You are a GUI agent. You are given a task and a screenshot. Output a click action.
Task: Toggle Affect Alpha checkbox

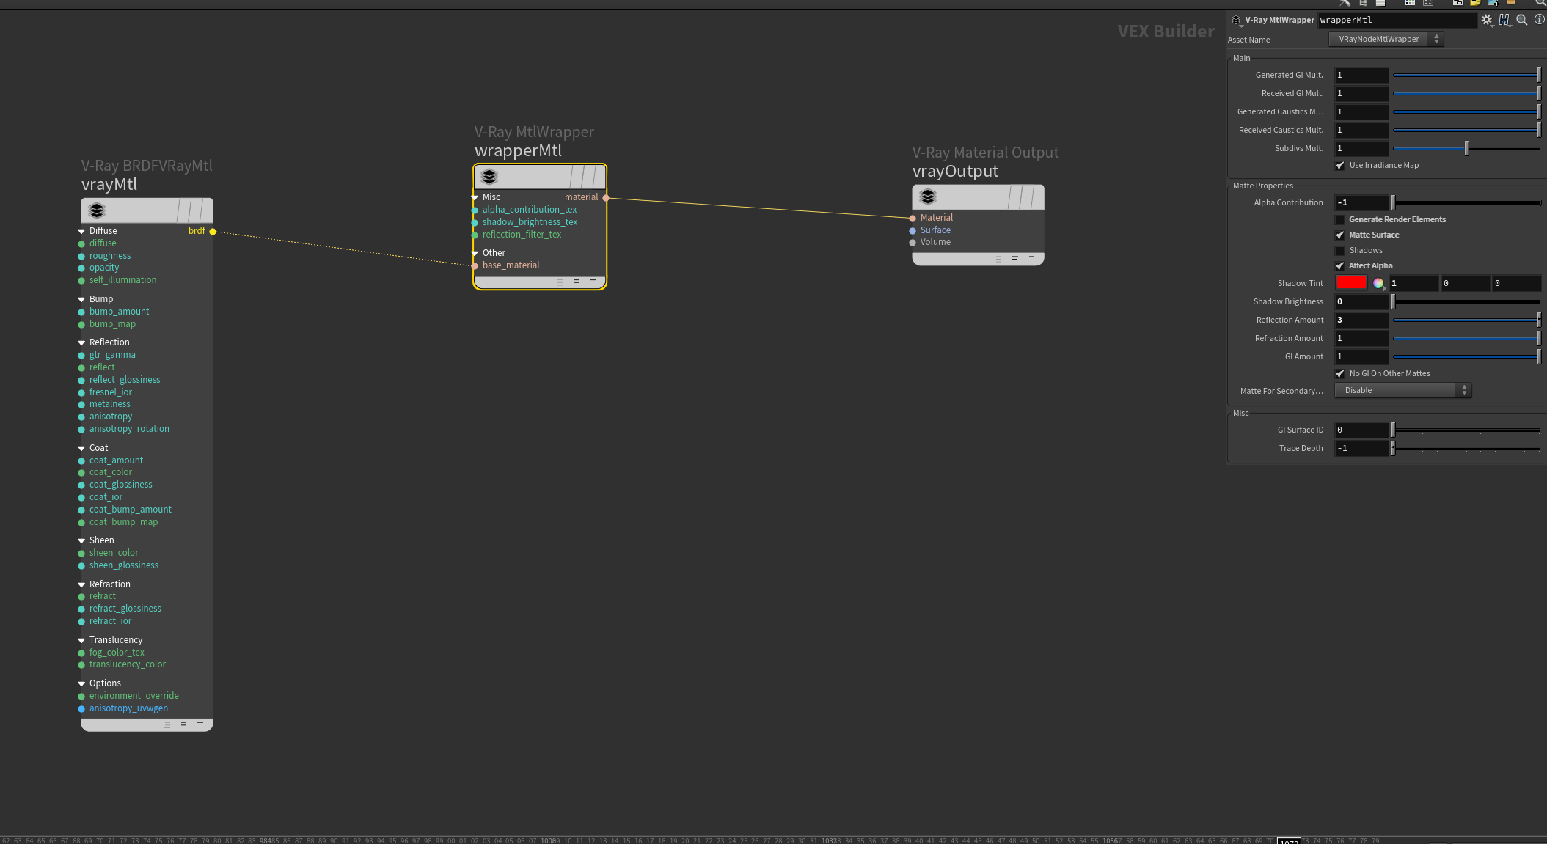point(1340,266)
